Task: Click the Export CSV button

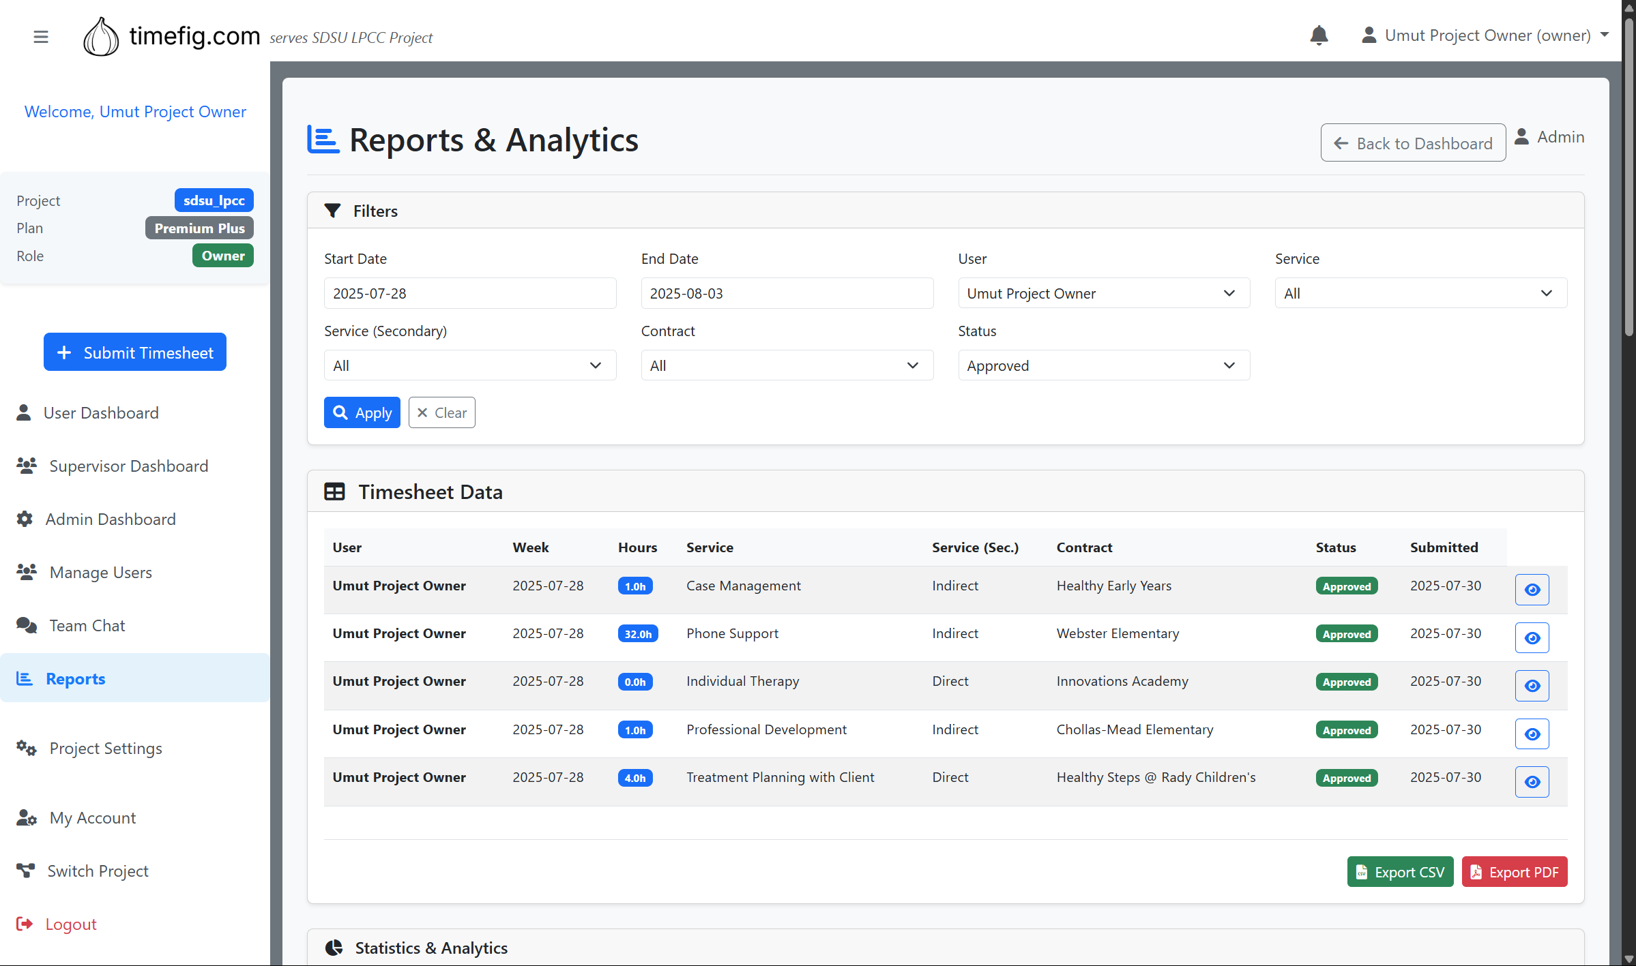Action: point(1399,872)
